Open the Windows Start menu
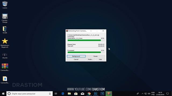The width and height of the screenshot is (172, 96). click(x=3, y=94)
